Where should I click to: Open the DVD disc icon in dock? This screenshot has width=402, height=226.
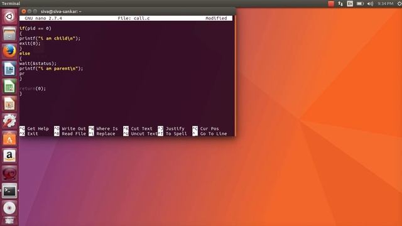9,208
